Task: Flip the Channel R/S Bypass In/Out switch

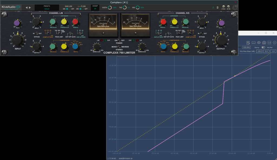Action: pyautogui.click(x=202, y=33)
